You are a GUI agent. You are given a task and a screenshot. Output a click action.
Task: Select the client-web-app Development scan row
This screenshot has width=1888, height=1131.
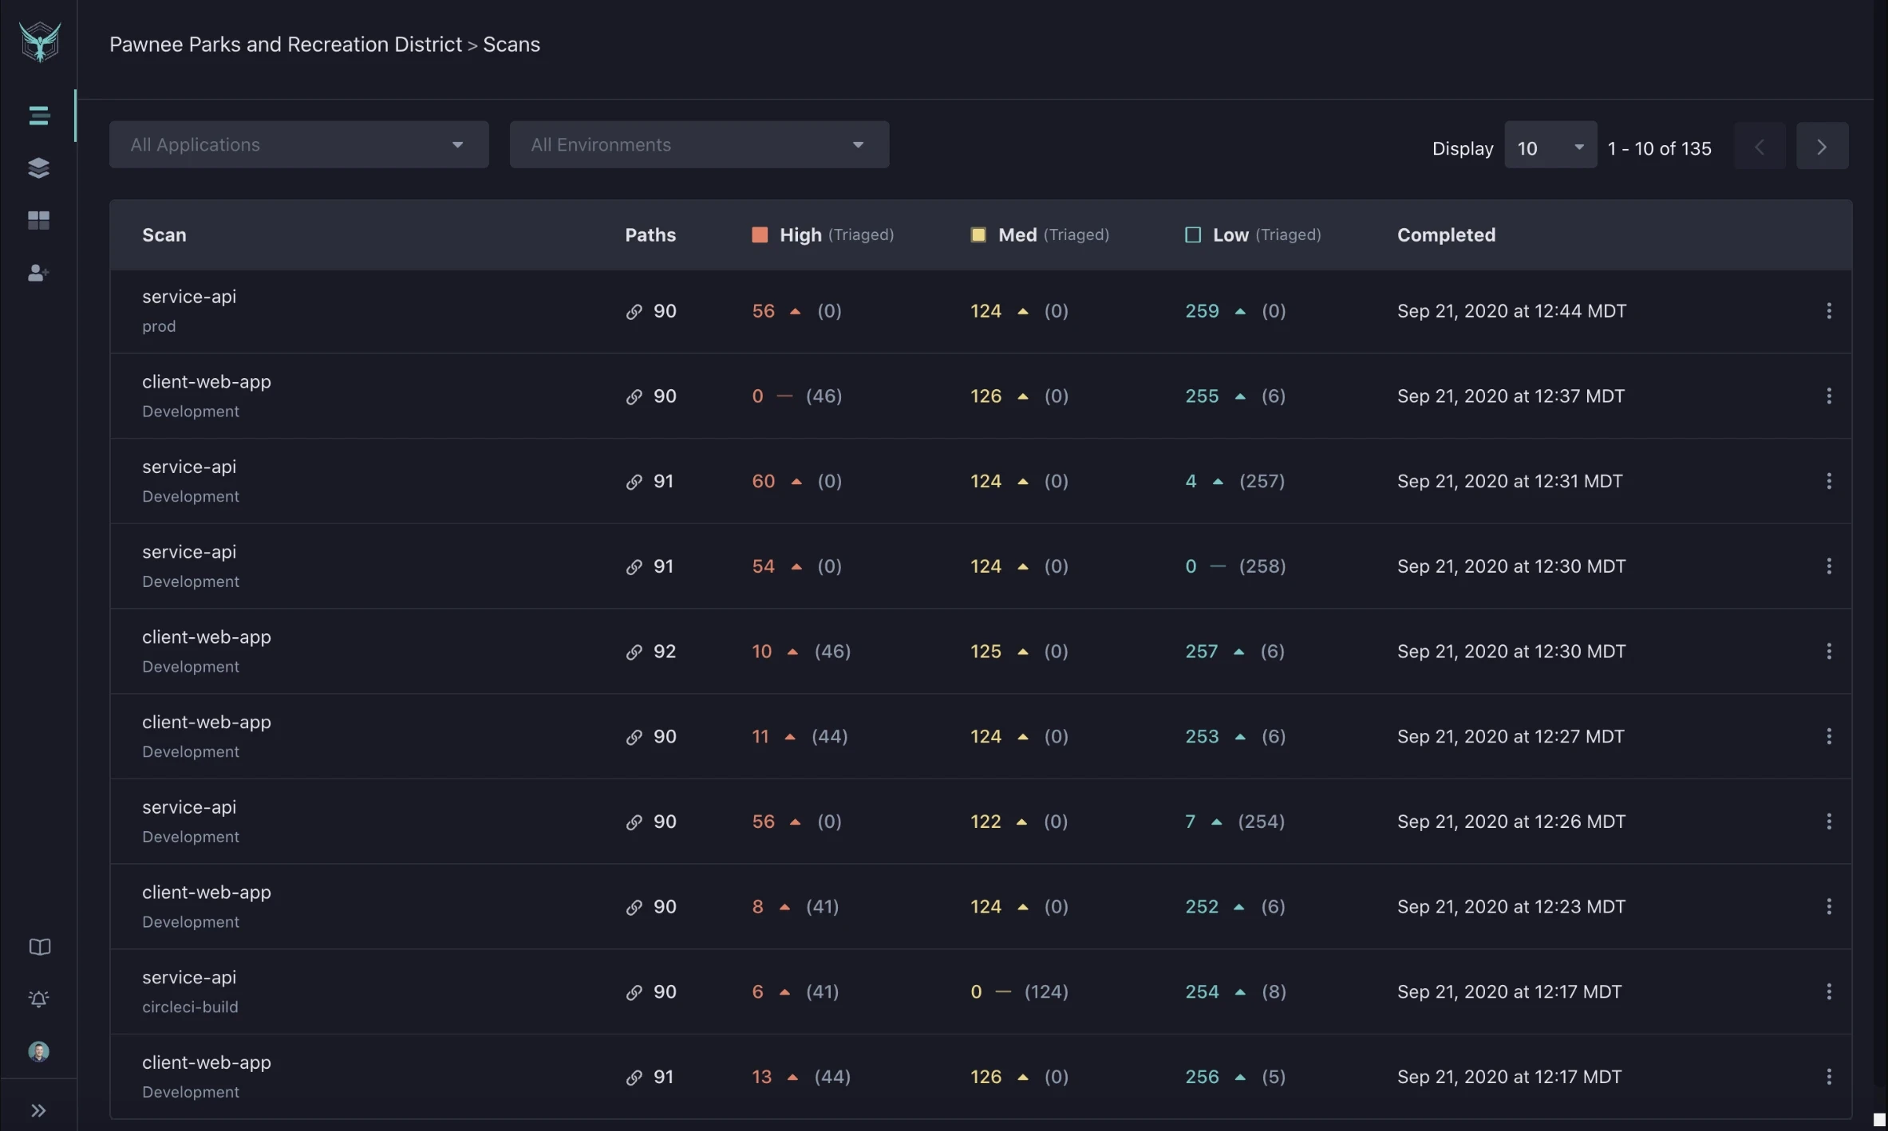coord(206,396)
